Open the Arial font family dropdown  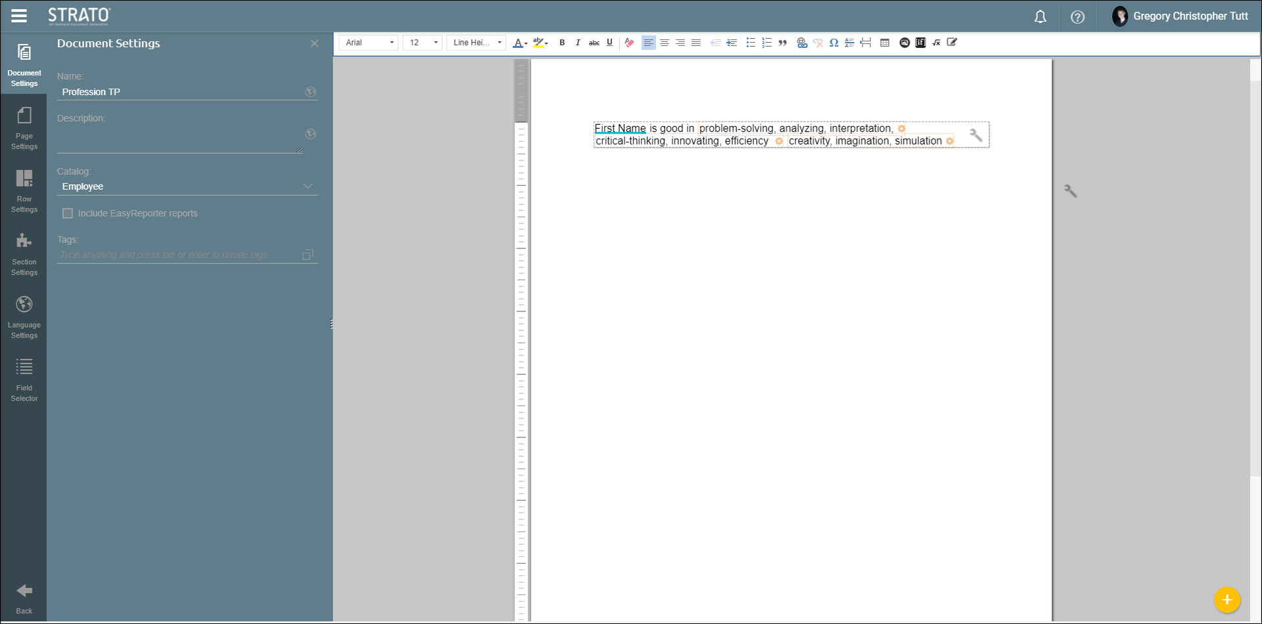369,43
